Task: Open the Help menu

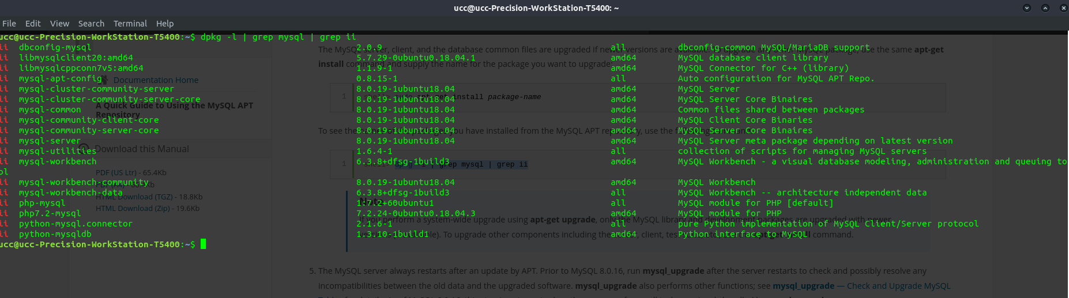Action: tap(165, 24)
